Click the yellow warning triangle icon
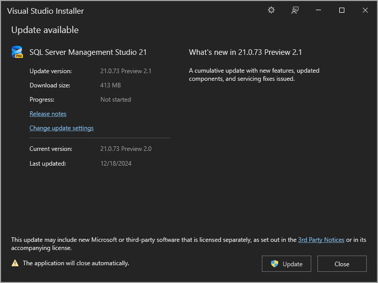378x283 pixels. pos(15,263)
